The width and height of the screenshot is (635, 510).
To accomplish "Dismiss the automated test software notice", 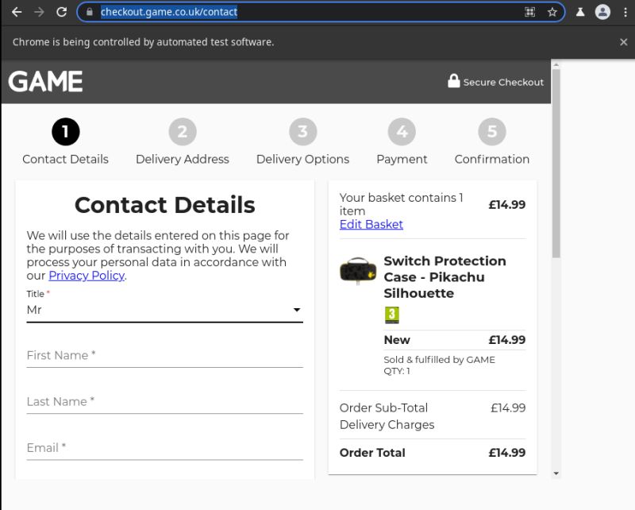I will click(x=624, y=42).
